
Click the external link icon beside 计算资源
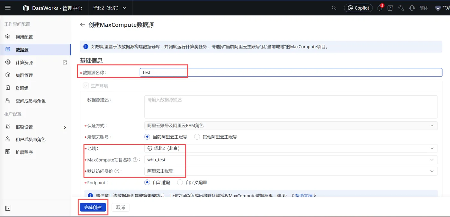tap(65, 62)
